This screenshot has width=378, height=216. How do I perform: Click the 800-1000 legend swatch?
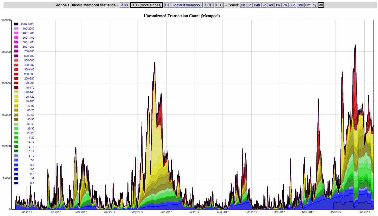[x=16, y=47]
